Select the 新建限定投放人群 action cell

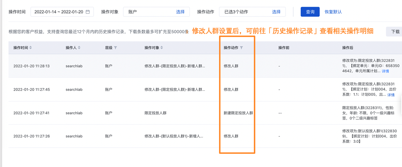238,113
